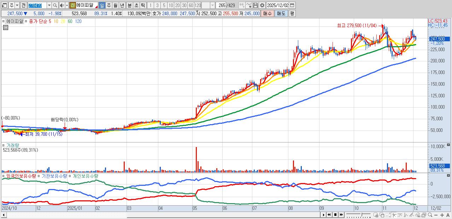Image resolution: width=452 pixels, height=219 pixels.
Task: Select interval preset 3
Action: (x=157, y=5)
